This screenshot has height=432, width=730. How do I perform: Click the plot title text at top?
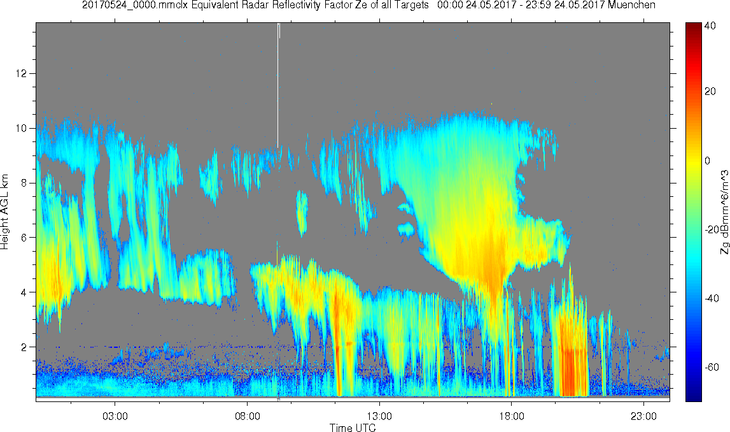click(369, 5)
